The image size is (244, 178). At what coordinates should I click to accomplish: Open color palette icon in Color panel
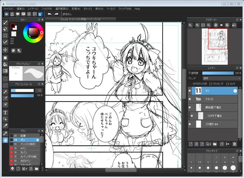point(13,51)
